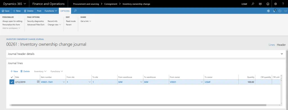
Task: Switch to Lines view
Action: point(272,45)
